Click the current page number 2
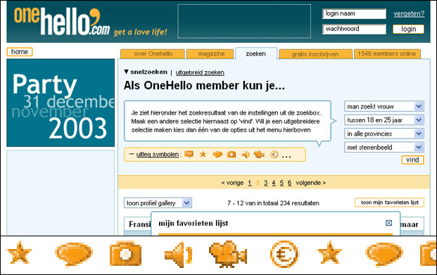Viewport: 437px width, 275px height. pyautogui.click(x=258, y=183)
